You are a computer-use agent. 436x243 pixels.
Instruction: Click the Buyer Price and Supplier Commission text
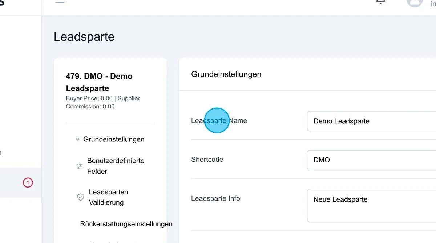click(x=103, y=102)
